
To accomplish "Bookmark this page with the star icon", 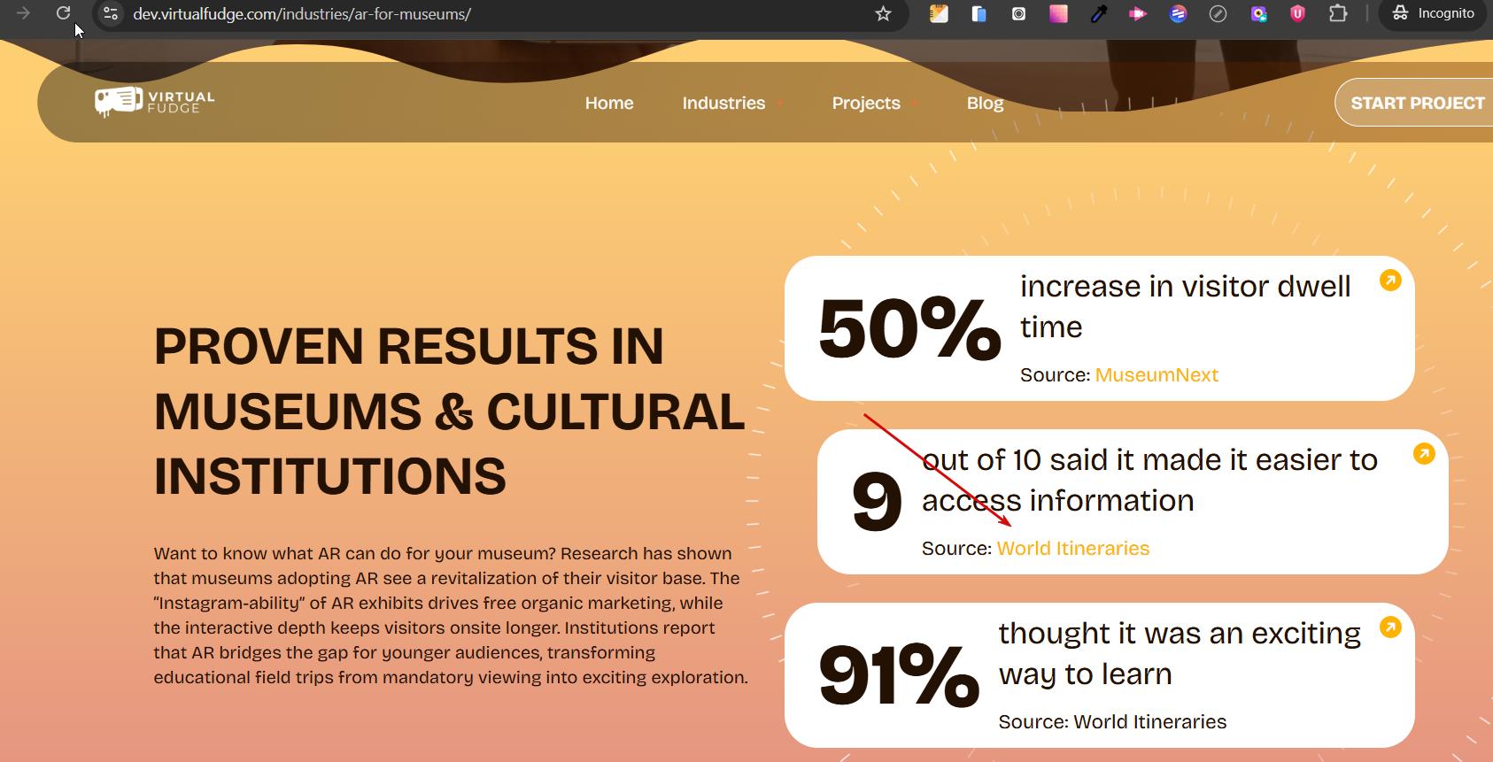I will coord(883,13).
